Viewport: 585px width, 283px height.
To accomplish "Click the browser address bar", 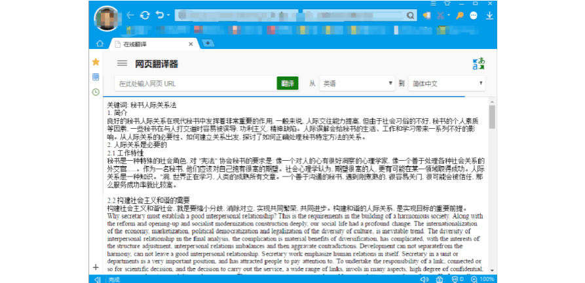I will tap(236, 15).
